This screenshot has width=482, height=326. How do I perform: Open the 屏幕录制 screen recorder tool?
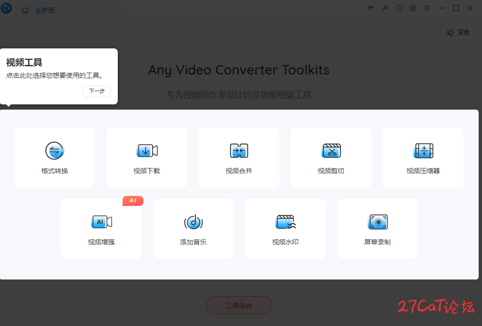tap(378, 229)
